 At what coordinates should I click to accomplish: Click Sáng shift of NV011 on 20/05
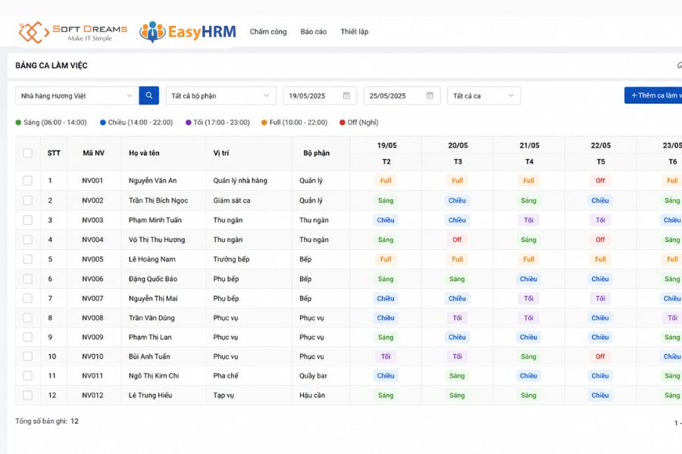[457, 375]
